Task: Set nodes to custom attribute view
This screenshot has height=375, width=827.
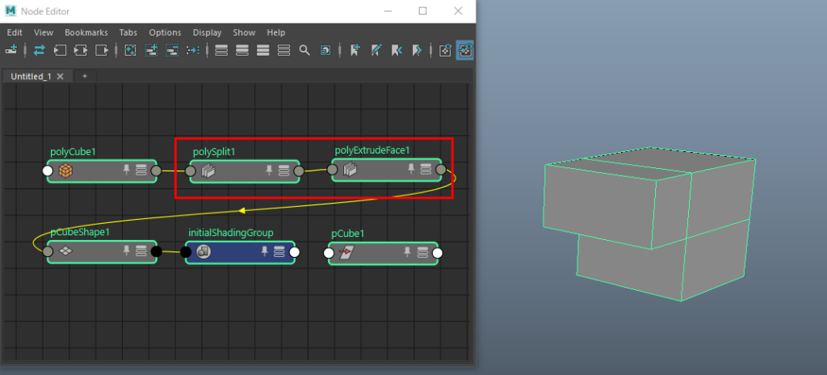Action: point(283,50)
